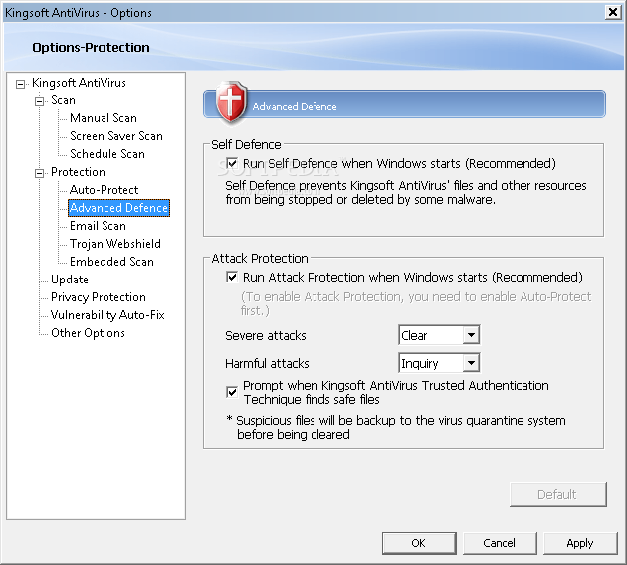Close the Options dialog window

click(x=613, y=12)
